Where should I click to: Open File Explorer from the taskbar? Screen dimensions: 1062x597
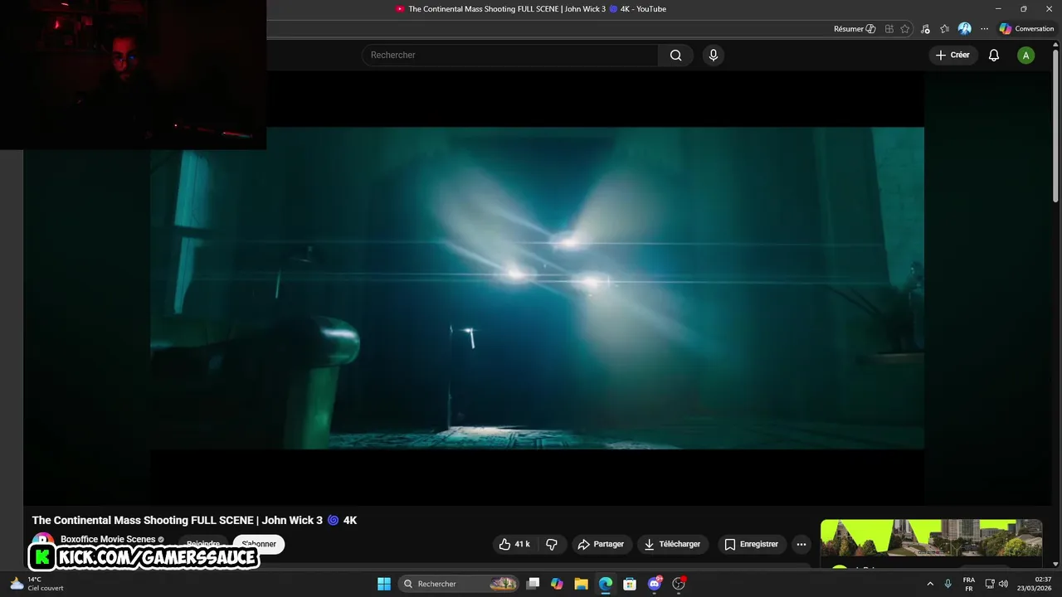(581, 584)
